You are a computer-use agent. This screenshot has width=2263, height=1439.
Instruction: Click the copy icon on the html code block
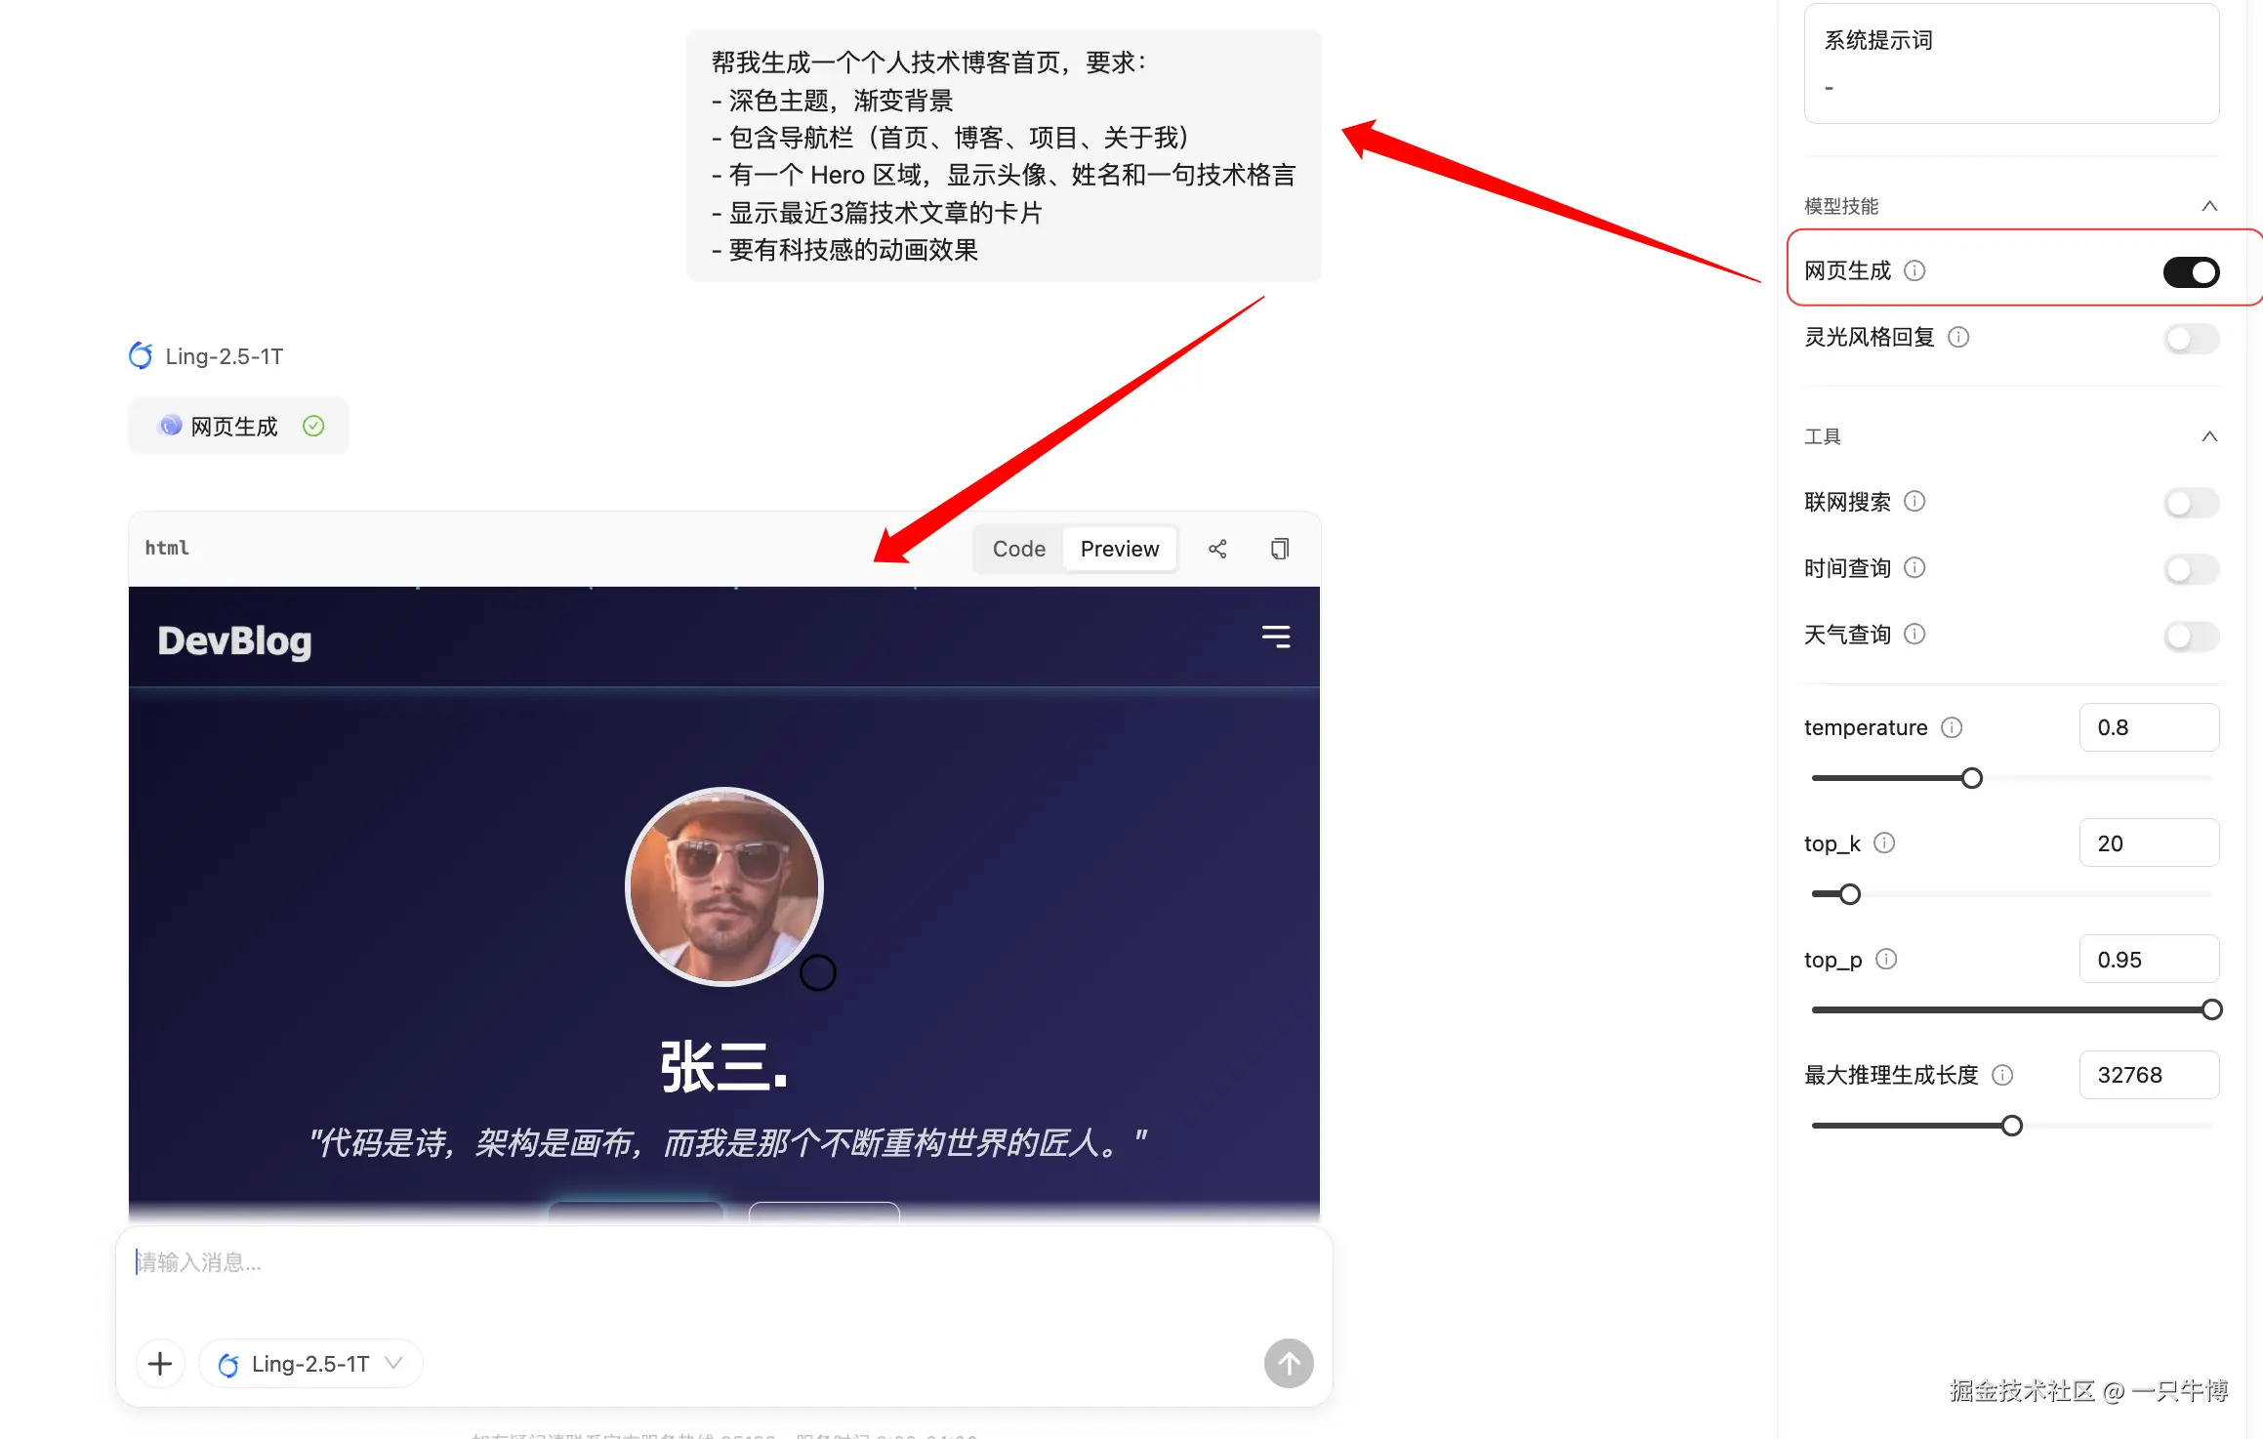(1280, 548)
